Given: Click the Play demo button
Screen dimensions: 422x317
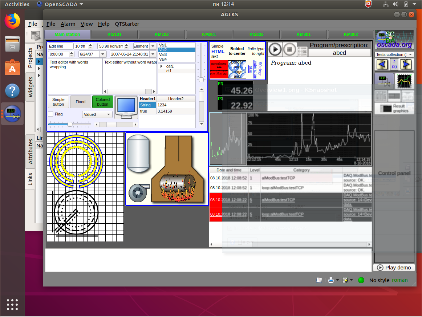Looking at the screenshot, I should click(394, 268).
